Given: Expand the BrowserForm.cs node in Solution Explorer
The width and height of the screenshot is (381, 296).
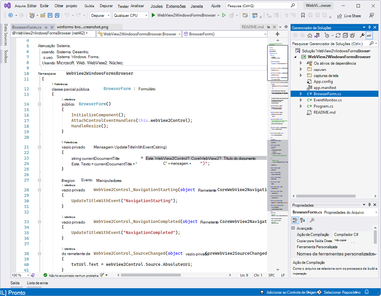Looking at the screenshot, I should (300, 94).
